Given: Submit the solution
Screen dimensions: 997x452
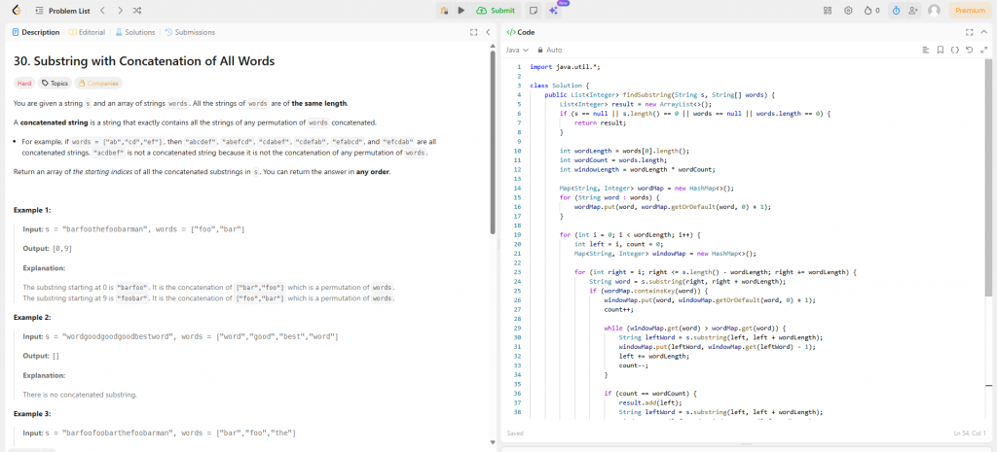Looking at the screenshot, I should (x=496, y=10).
